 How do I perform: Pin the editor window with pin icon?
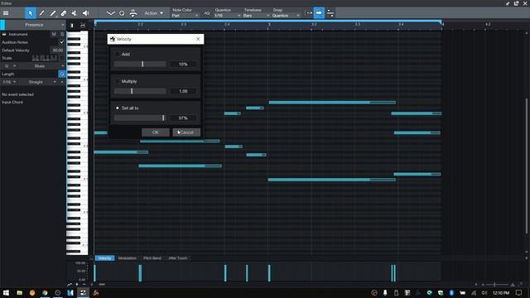508,3
